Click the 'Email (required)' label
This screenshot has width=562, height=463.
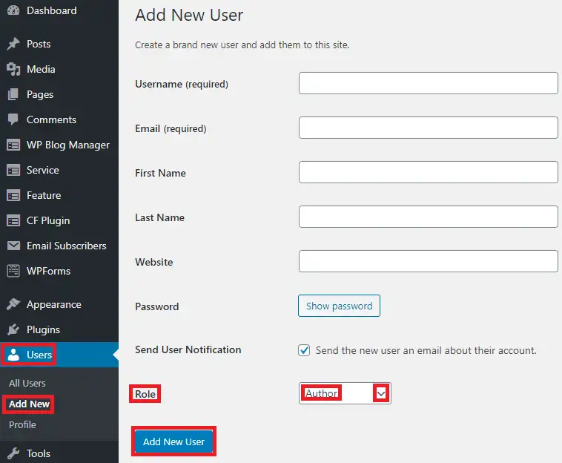171,129
